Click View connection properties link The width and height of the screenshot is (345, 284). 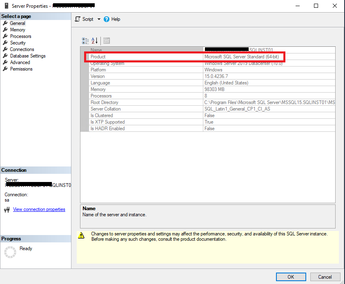(39, 209)
